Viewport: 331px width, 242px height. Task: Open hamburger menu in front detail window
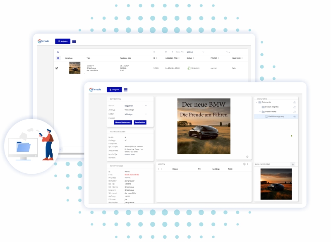click(x=125, y=90)
